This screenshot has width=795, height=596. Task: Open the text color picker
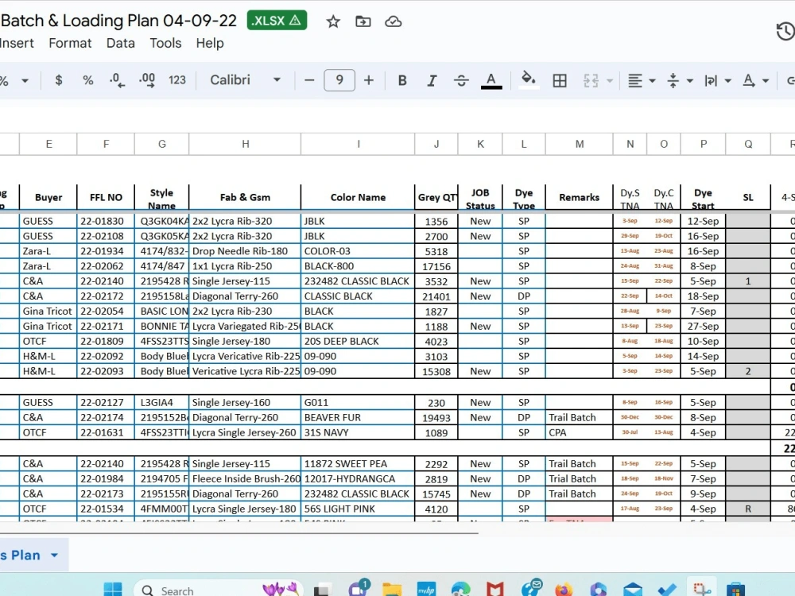click(491, 80)
